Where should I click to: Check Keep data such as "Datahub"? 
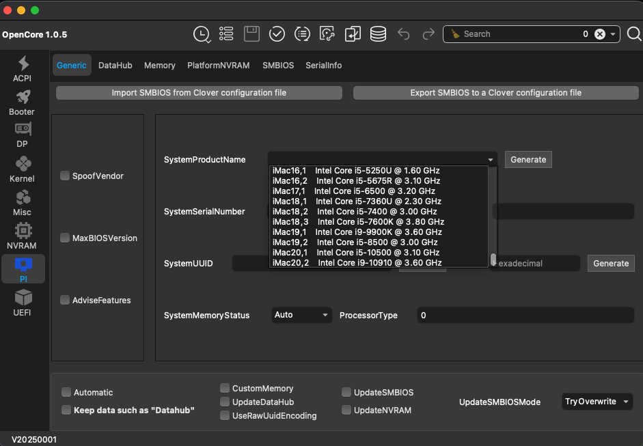tap(66, 410)
